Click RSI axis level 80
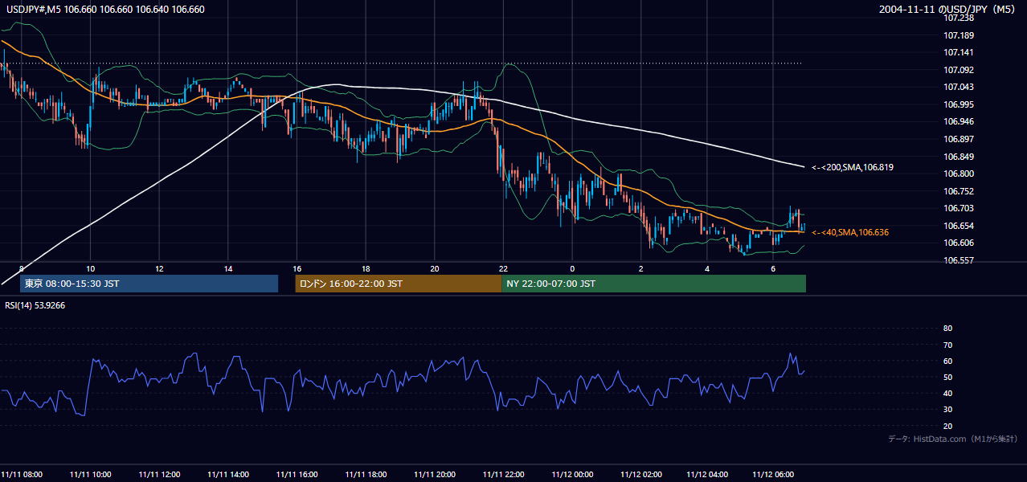The width and height of the screenshot is (1027, 482). point(947,329)
